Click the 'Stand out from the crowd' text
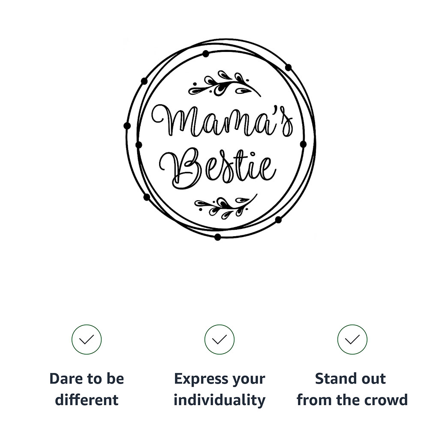The width and height of the screenshot is (439, 439). pos(352,389)
